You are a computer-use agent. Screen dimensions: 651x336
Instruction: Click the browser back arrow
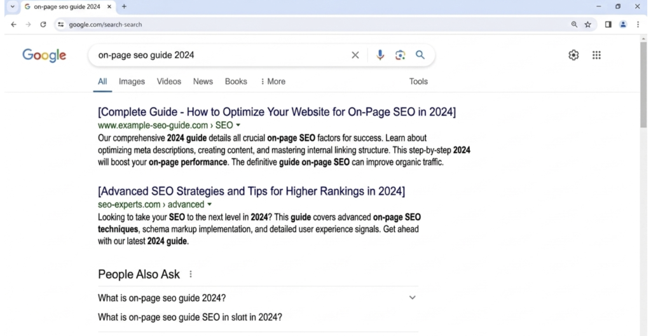14,25
